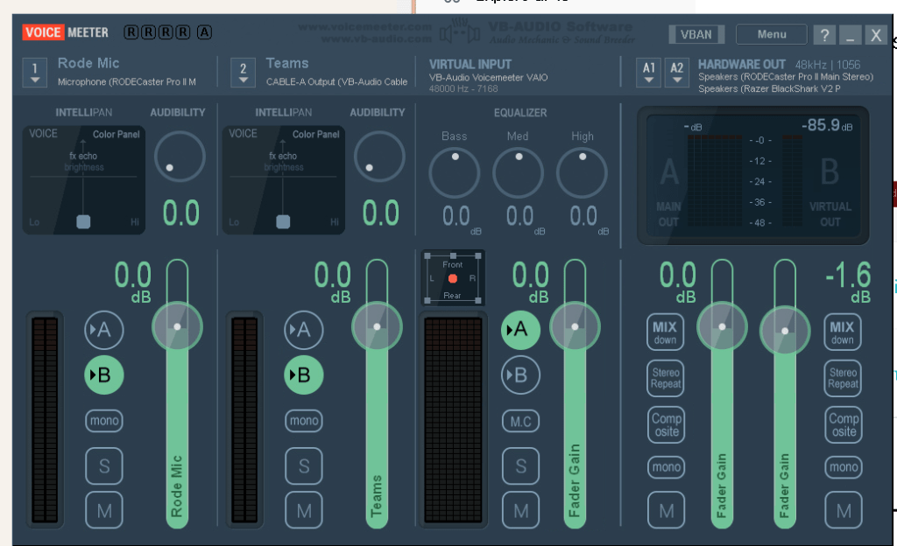Toggle bus A routing on Teams strip
The image size is (897, 546).
pyautogui.click(x=304, y=330)
